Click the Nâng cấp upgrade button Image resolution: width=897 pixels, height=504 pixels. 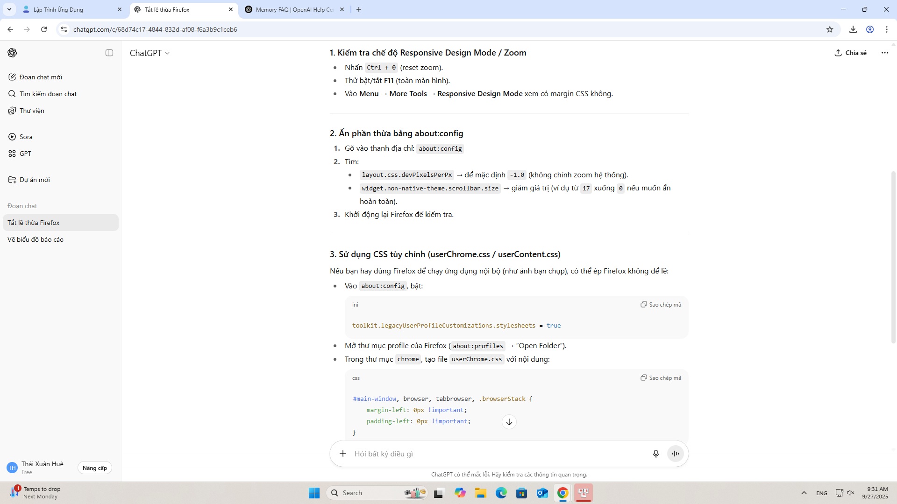click(94, 468)
